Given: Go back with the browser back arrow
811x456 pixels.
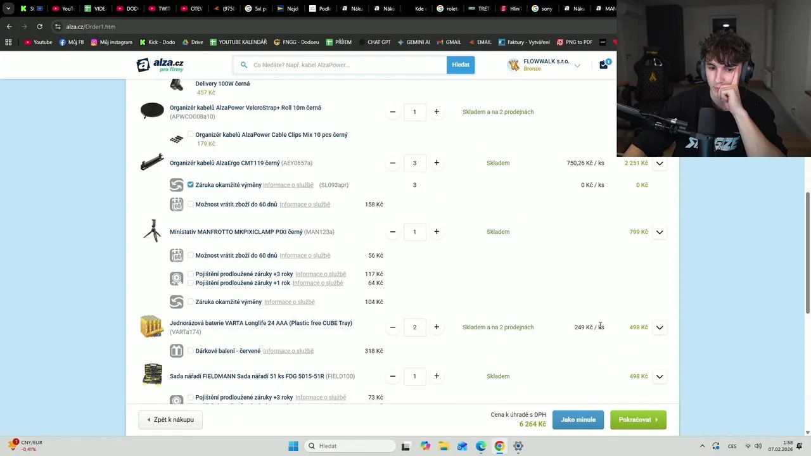Looking at the screenshot, I should [x=9, y=27].
